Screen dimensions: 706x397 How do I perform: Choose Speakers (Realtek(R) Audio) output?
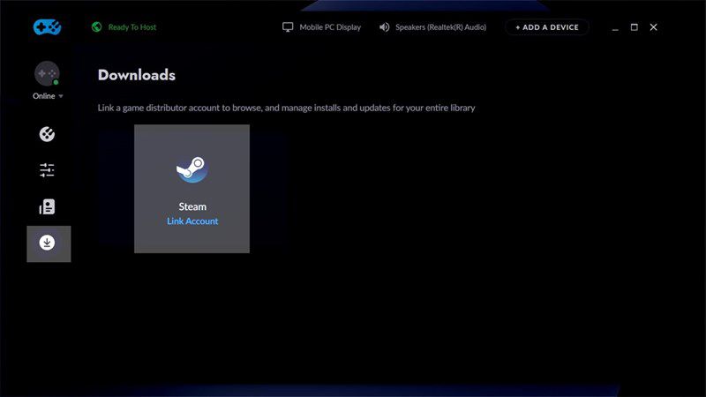pos(440,27)
